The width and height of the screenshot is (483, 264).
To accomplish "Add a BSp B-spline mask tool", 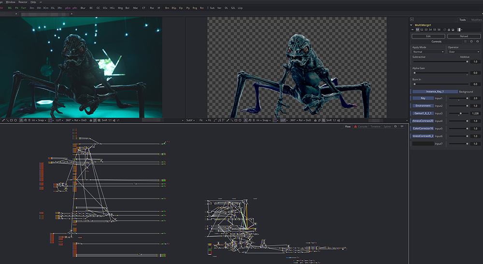I will tap(174, 8).
